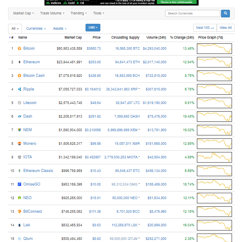Open the Monero currency link
The height and width of the screenshot is (242, 246).
pyautogui.click(x=30, y=144)
